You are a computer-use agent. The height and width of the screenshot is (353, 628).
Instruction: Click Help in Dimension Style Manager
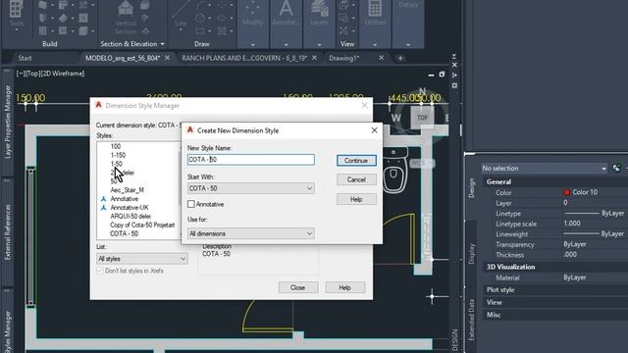(344, 287)
